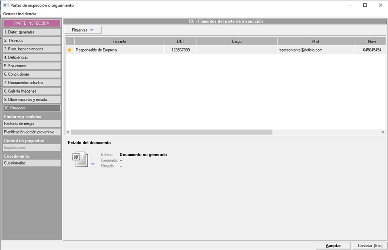
Task: Click the horizontal scrollbar right arrow
Action: click(x=383, y=132)
